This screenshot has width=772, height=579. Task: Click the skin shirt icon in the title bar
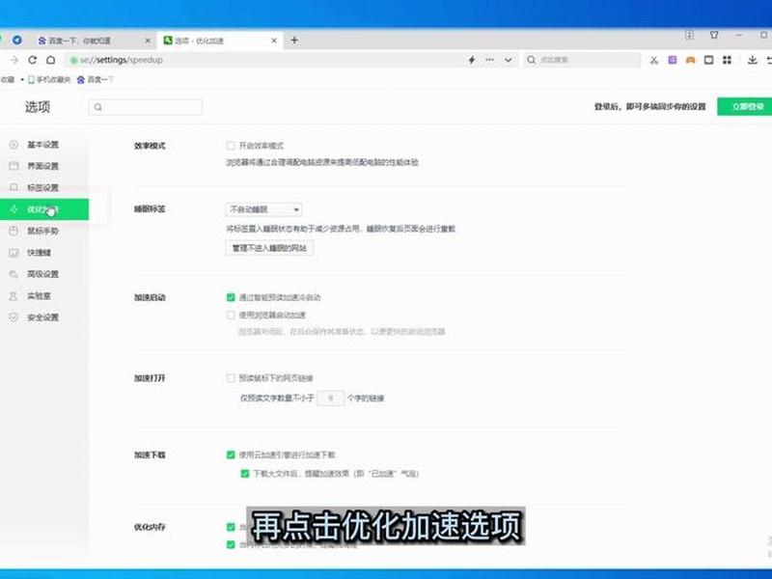point(714,35)
